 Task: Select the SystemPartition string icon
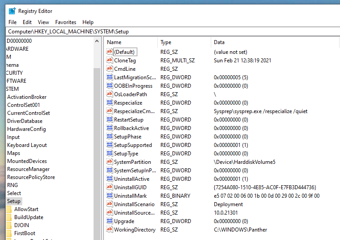[110, 161]
